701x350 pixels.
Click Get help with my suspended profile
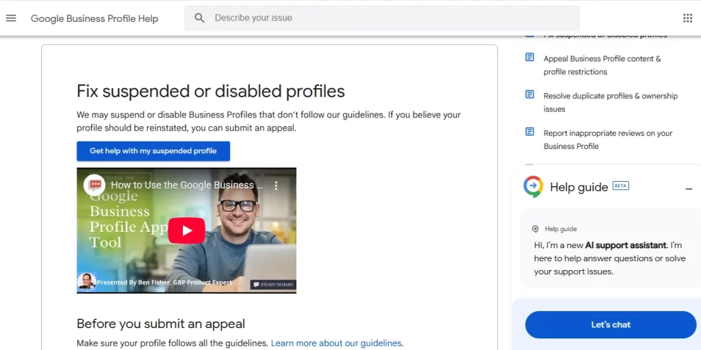(x=153, y=151)
